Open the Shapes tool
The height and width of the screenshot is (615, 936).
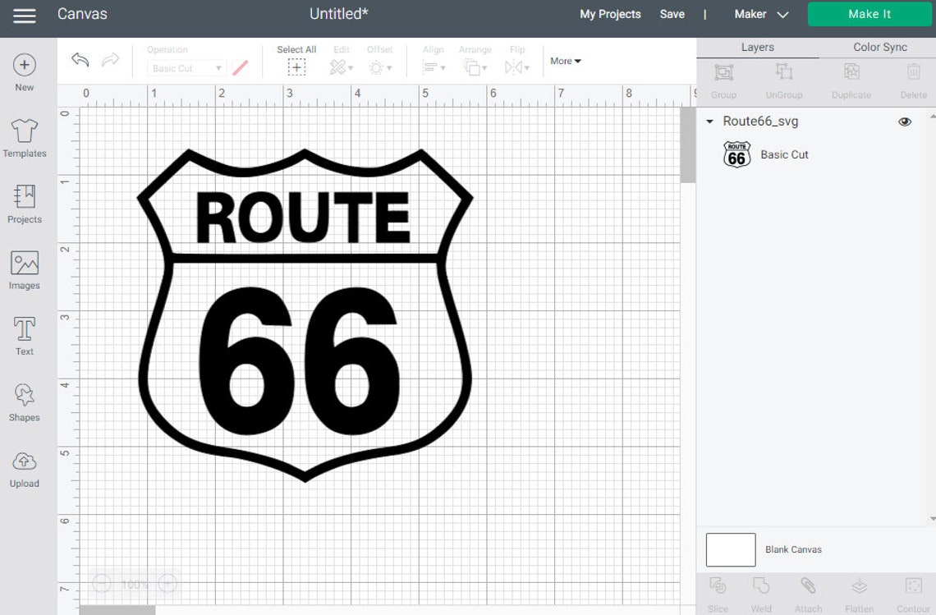coord(24,400)
